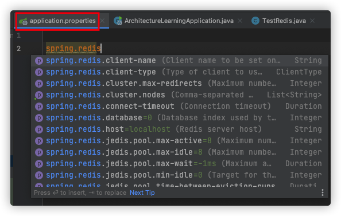The image size is (341, 216).
Task: Click the property icon beside client-name
Action: [39, 61]
